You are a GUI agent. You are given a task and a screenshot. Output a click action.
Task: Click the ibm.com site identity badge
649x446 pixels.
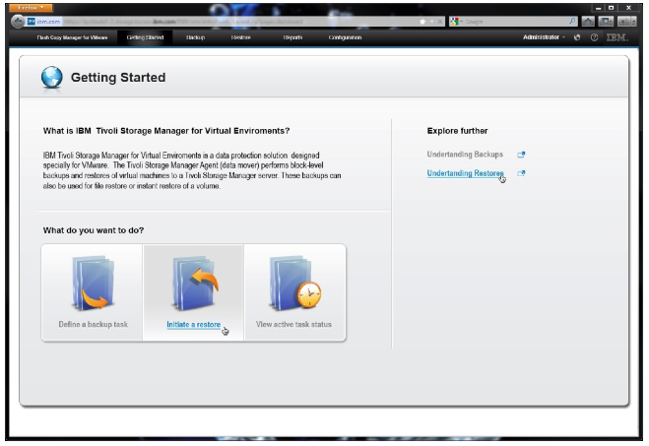44,22
